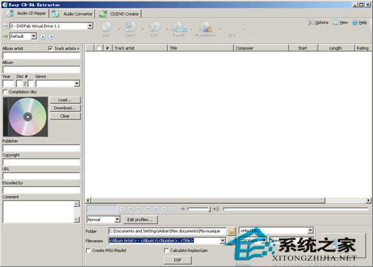
Task: Toggle the Track artists checkbox
Action: coord(50,48)
